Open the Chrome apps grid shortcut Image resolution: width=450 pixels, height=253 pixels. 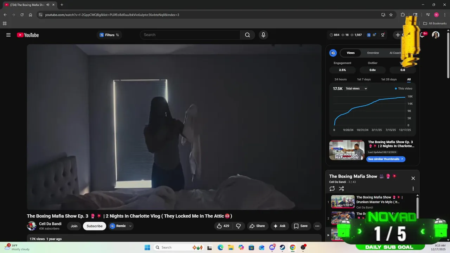5,24
